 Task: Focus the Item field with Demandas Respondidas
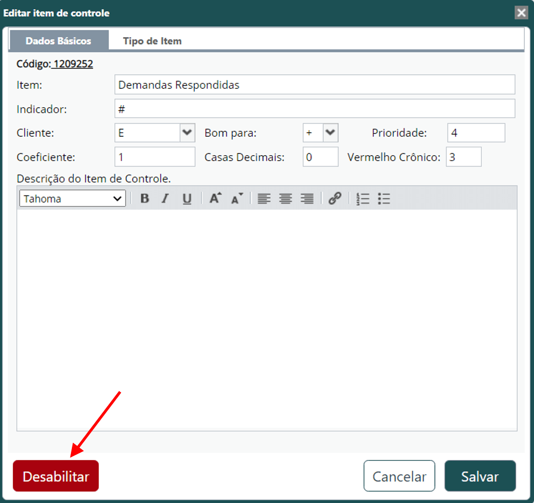[x=315, y=85]
